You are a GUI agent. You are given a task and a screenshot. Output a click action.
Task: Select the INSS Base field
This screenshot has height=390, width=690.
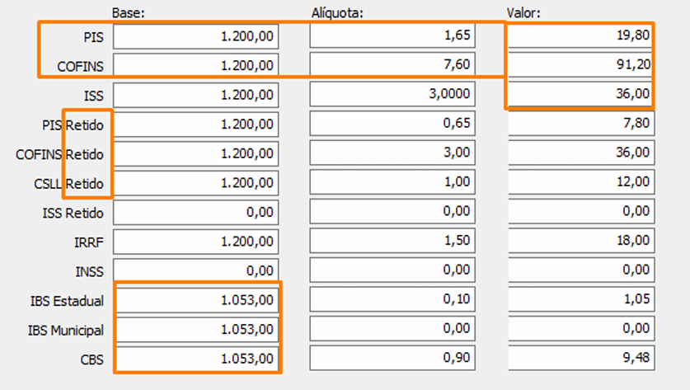[x=196, y=271]
